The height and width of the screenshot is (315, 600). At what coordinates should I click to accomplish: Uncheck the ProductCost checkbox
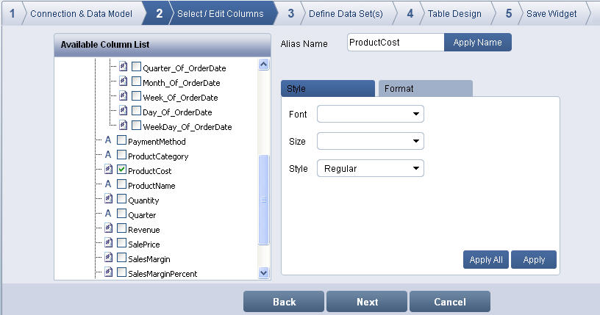pyautogui.click(x=121, y=170)
